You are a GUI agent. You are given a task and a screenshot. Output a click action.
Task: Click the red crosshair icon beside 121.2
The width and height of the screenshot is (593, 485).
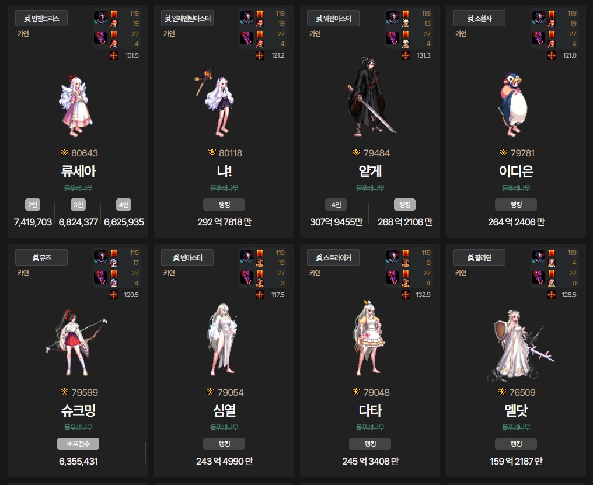260,55
